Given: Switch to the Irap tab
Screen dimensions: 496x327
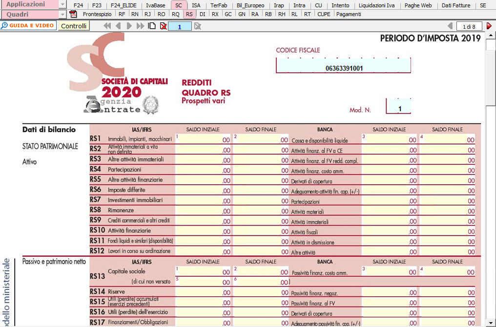Looking at the screenshot, I should [279, 5].
